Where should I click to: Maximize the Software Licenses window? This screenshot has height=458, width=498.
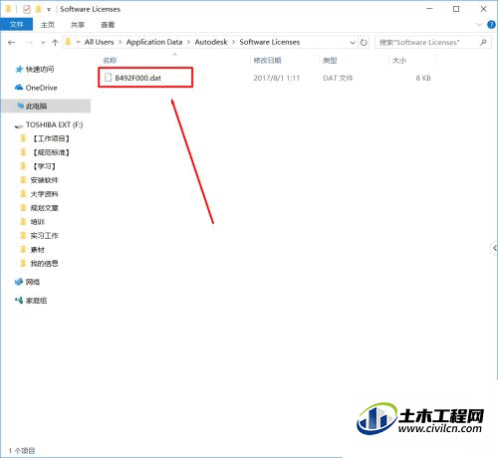pos(456,9)
